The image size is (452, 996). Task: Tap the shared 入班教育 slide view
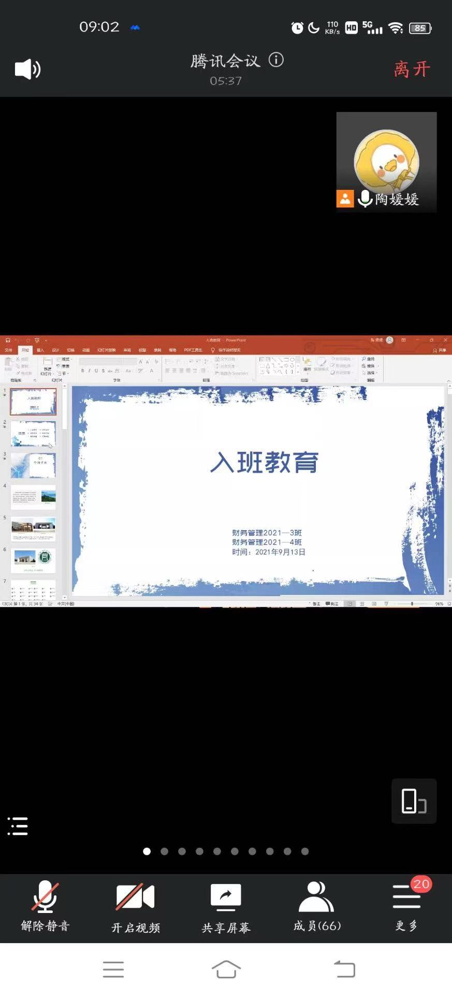point(259,490)
